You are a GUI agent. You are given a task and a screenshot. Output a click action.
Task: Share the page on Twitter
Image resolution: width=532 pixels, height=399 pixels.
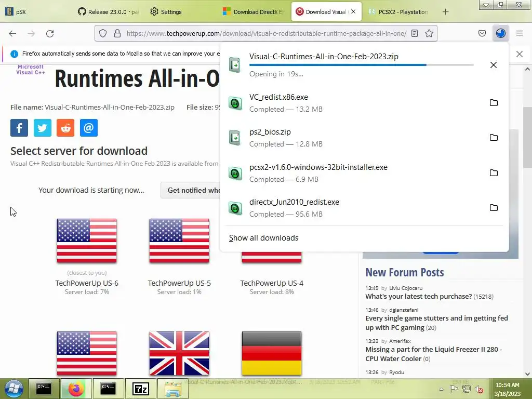(x=43, y=128)
